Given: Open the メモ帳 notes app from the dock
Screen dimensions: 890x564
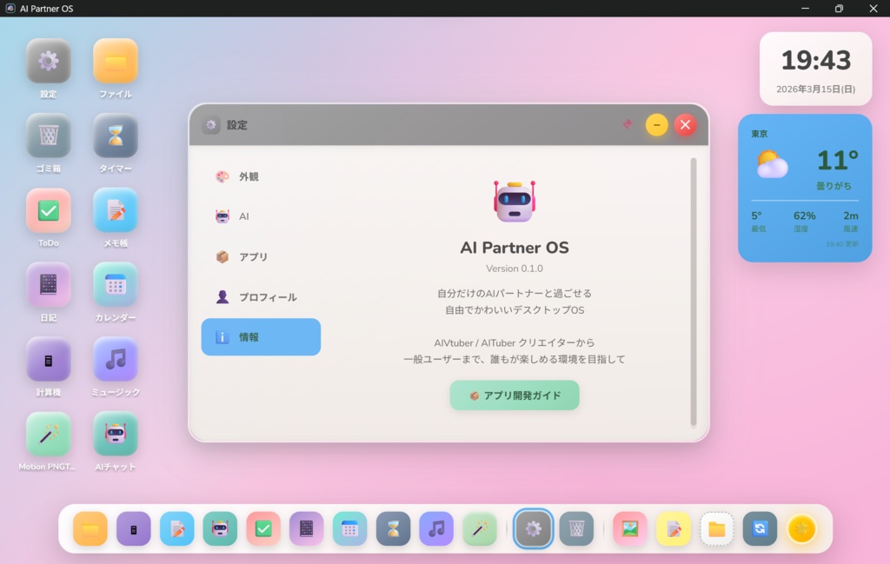Looking at the screenshot, I should (176, 528).
